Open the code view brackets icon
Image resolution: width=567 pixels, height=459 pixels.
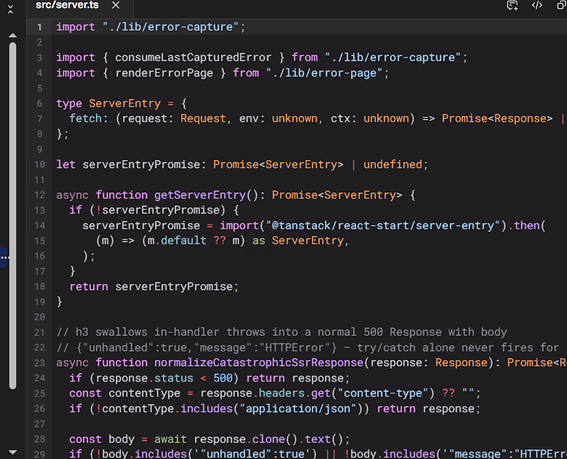537,5
